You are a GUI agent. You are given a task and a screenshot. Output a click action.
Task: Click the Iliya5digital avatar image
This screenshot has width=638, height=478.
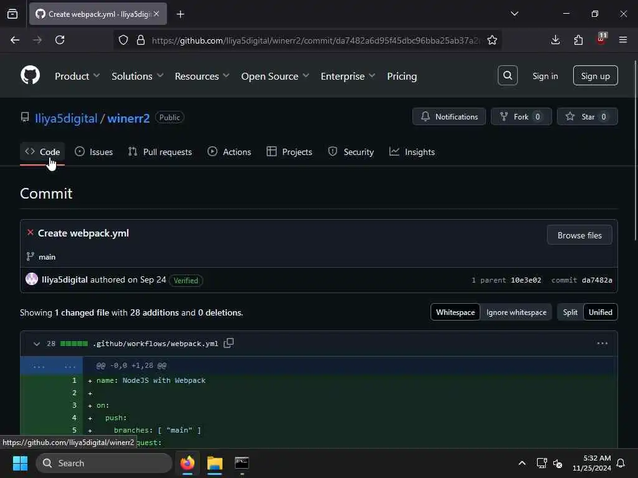[32, 279]
